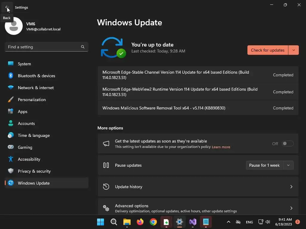Open the VM6 user profile avatar

(x=14, y=26)
